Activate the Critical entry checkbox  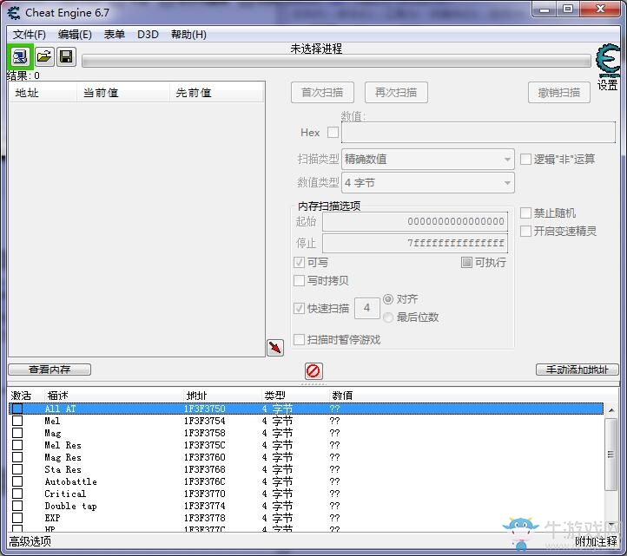point(17,494)
